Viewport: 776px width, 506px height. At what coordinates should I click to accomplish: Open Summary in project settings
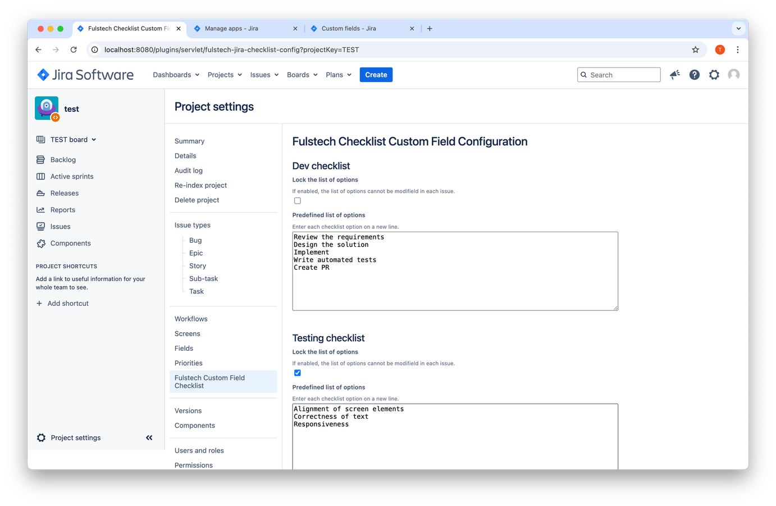tap(189, 141)
